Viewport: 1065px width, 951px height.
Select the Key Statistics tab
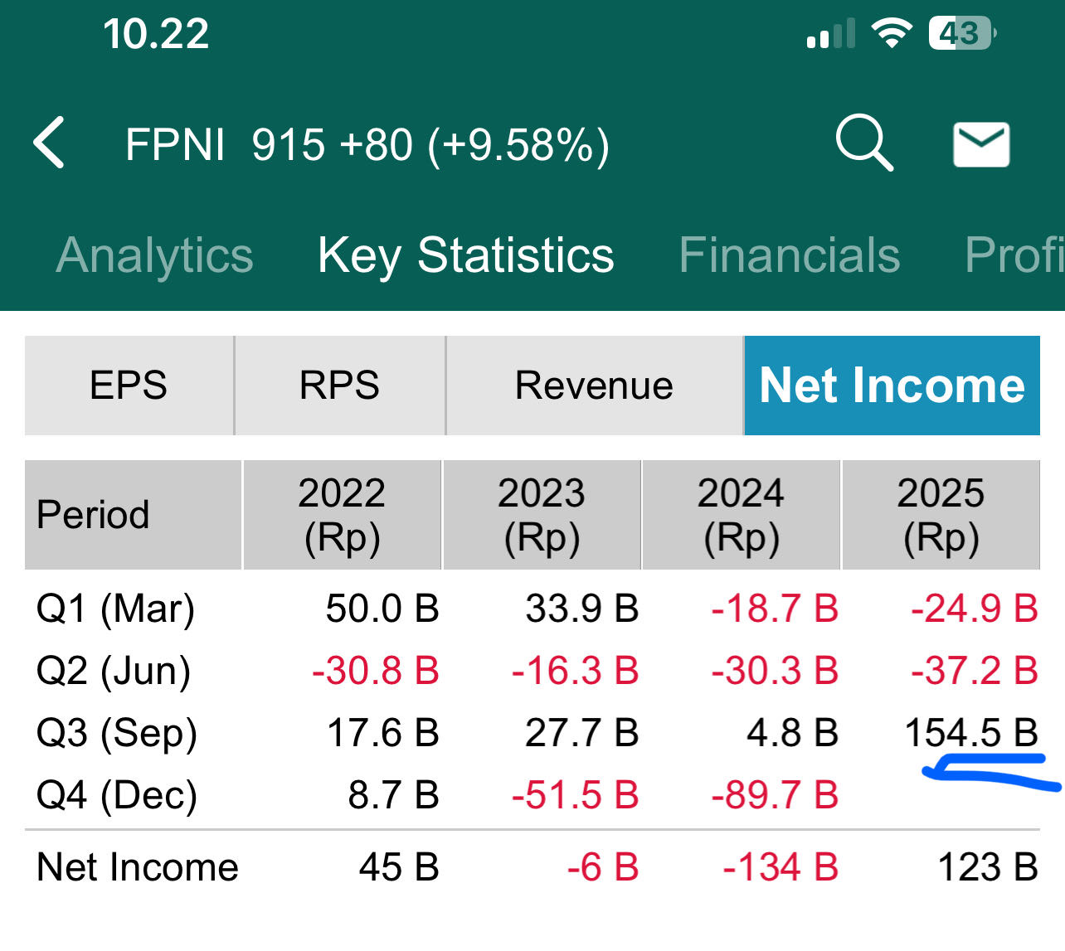click(x=465, y=255)
